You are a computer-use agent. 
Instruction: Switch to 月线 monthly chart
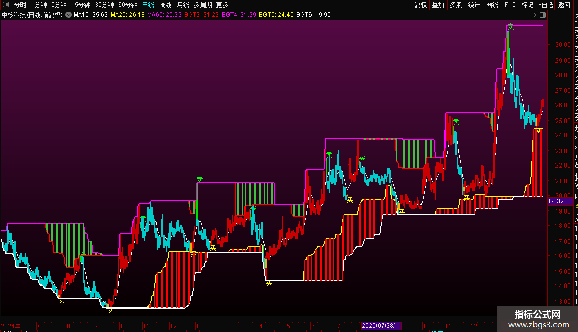pos(183,5)
